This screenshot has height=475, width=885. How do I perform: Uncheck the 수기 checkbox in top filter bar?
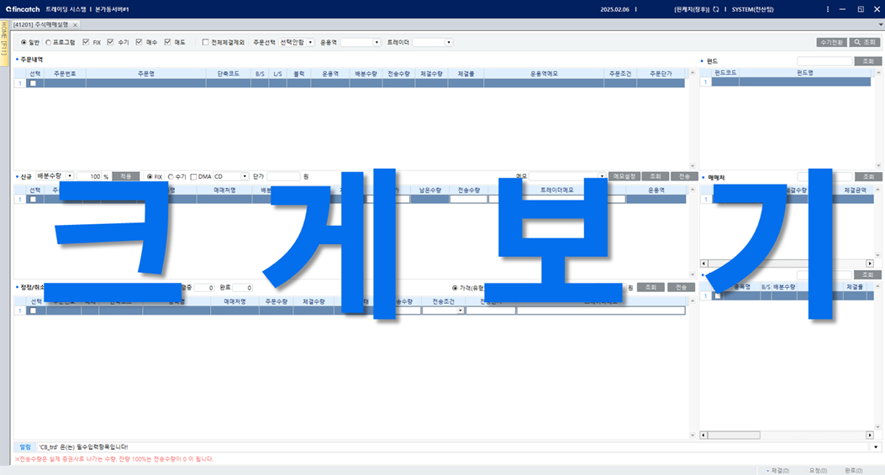point(111,42)
